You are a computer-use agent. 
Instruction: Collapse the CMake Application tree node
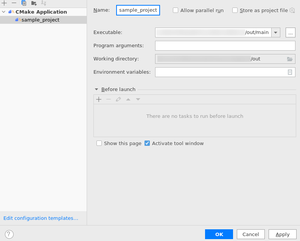click(x=4, y=12)
